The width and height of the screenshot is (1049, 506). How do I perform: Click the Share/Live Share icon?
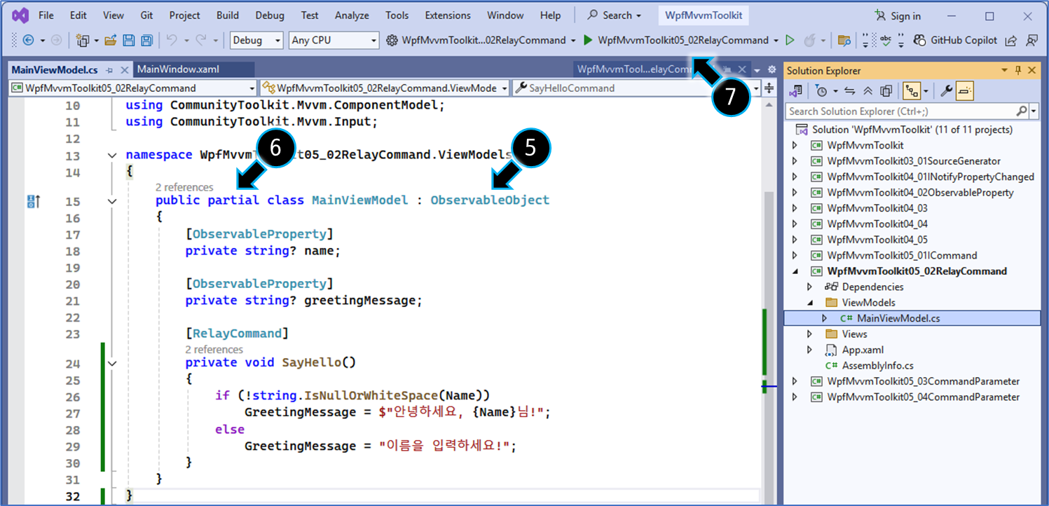tap(1010, 41)
